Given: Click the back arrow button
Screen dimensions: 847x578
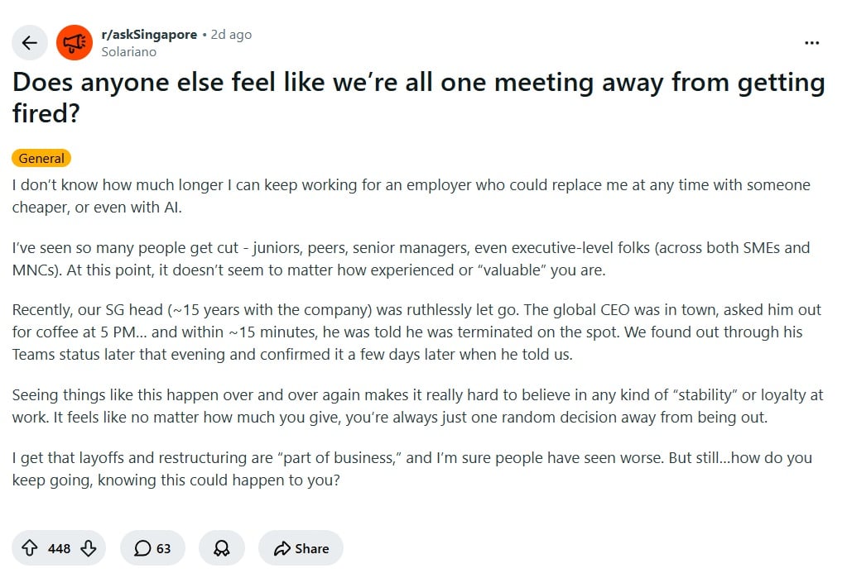Looking at the screenshot, I should (x=30, y=43).
